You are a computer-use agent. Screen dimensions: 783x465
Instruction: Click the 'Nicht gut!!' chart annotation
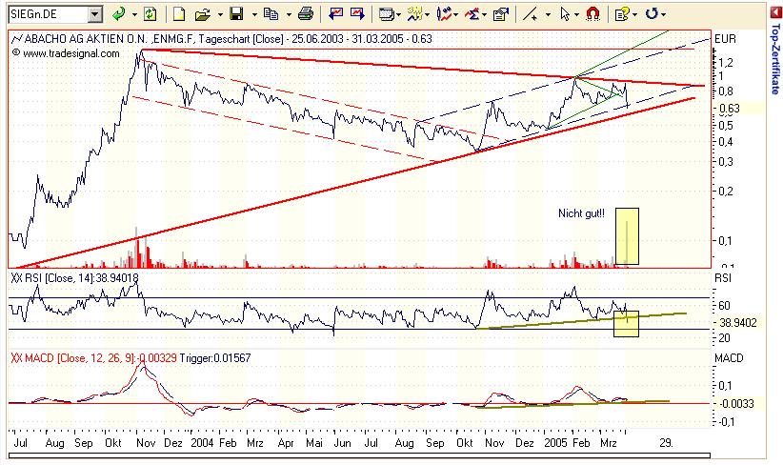[x=581, y=213]
